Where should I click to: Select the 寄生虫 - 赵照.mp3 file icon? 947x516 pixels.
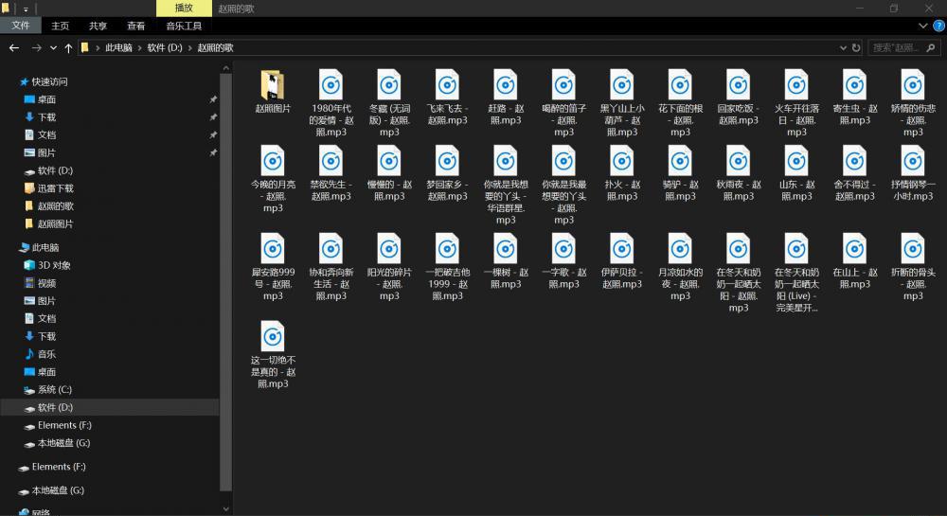pos(854,85)
